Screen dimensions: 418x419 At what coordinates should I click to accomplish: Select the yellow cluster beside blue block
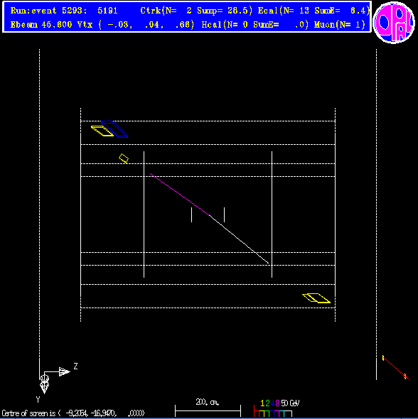(102, 131)
